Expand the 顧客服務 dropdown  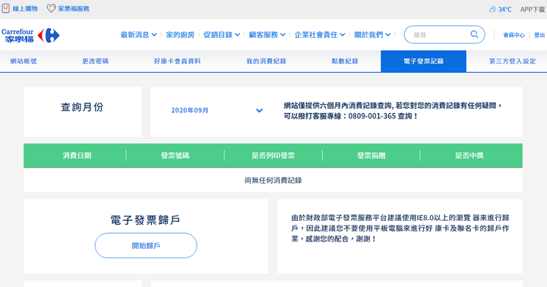tap(267, 35)
